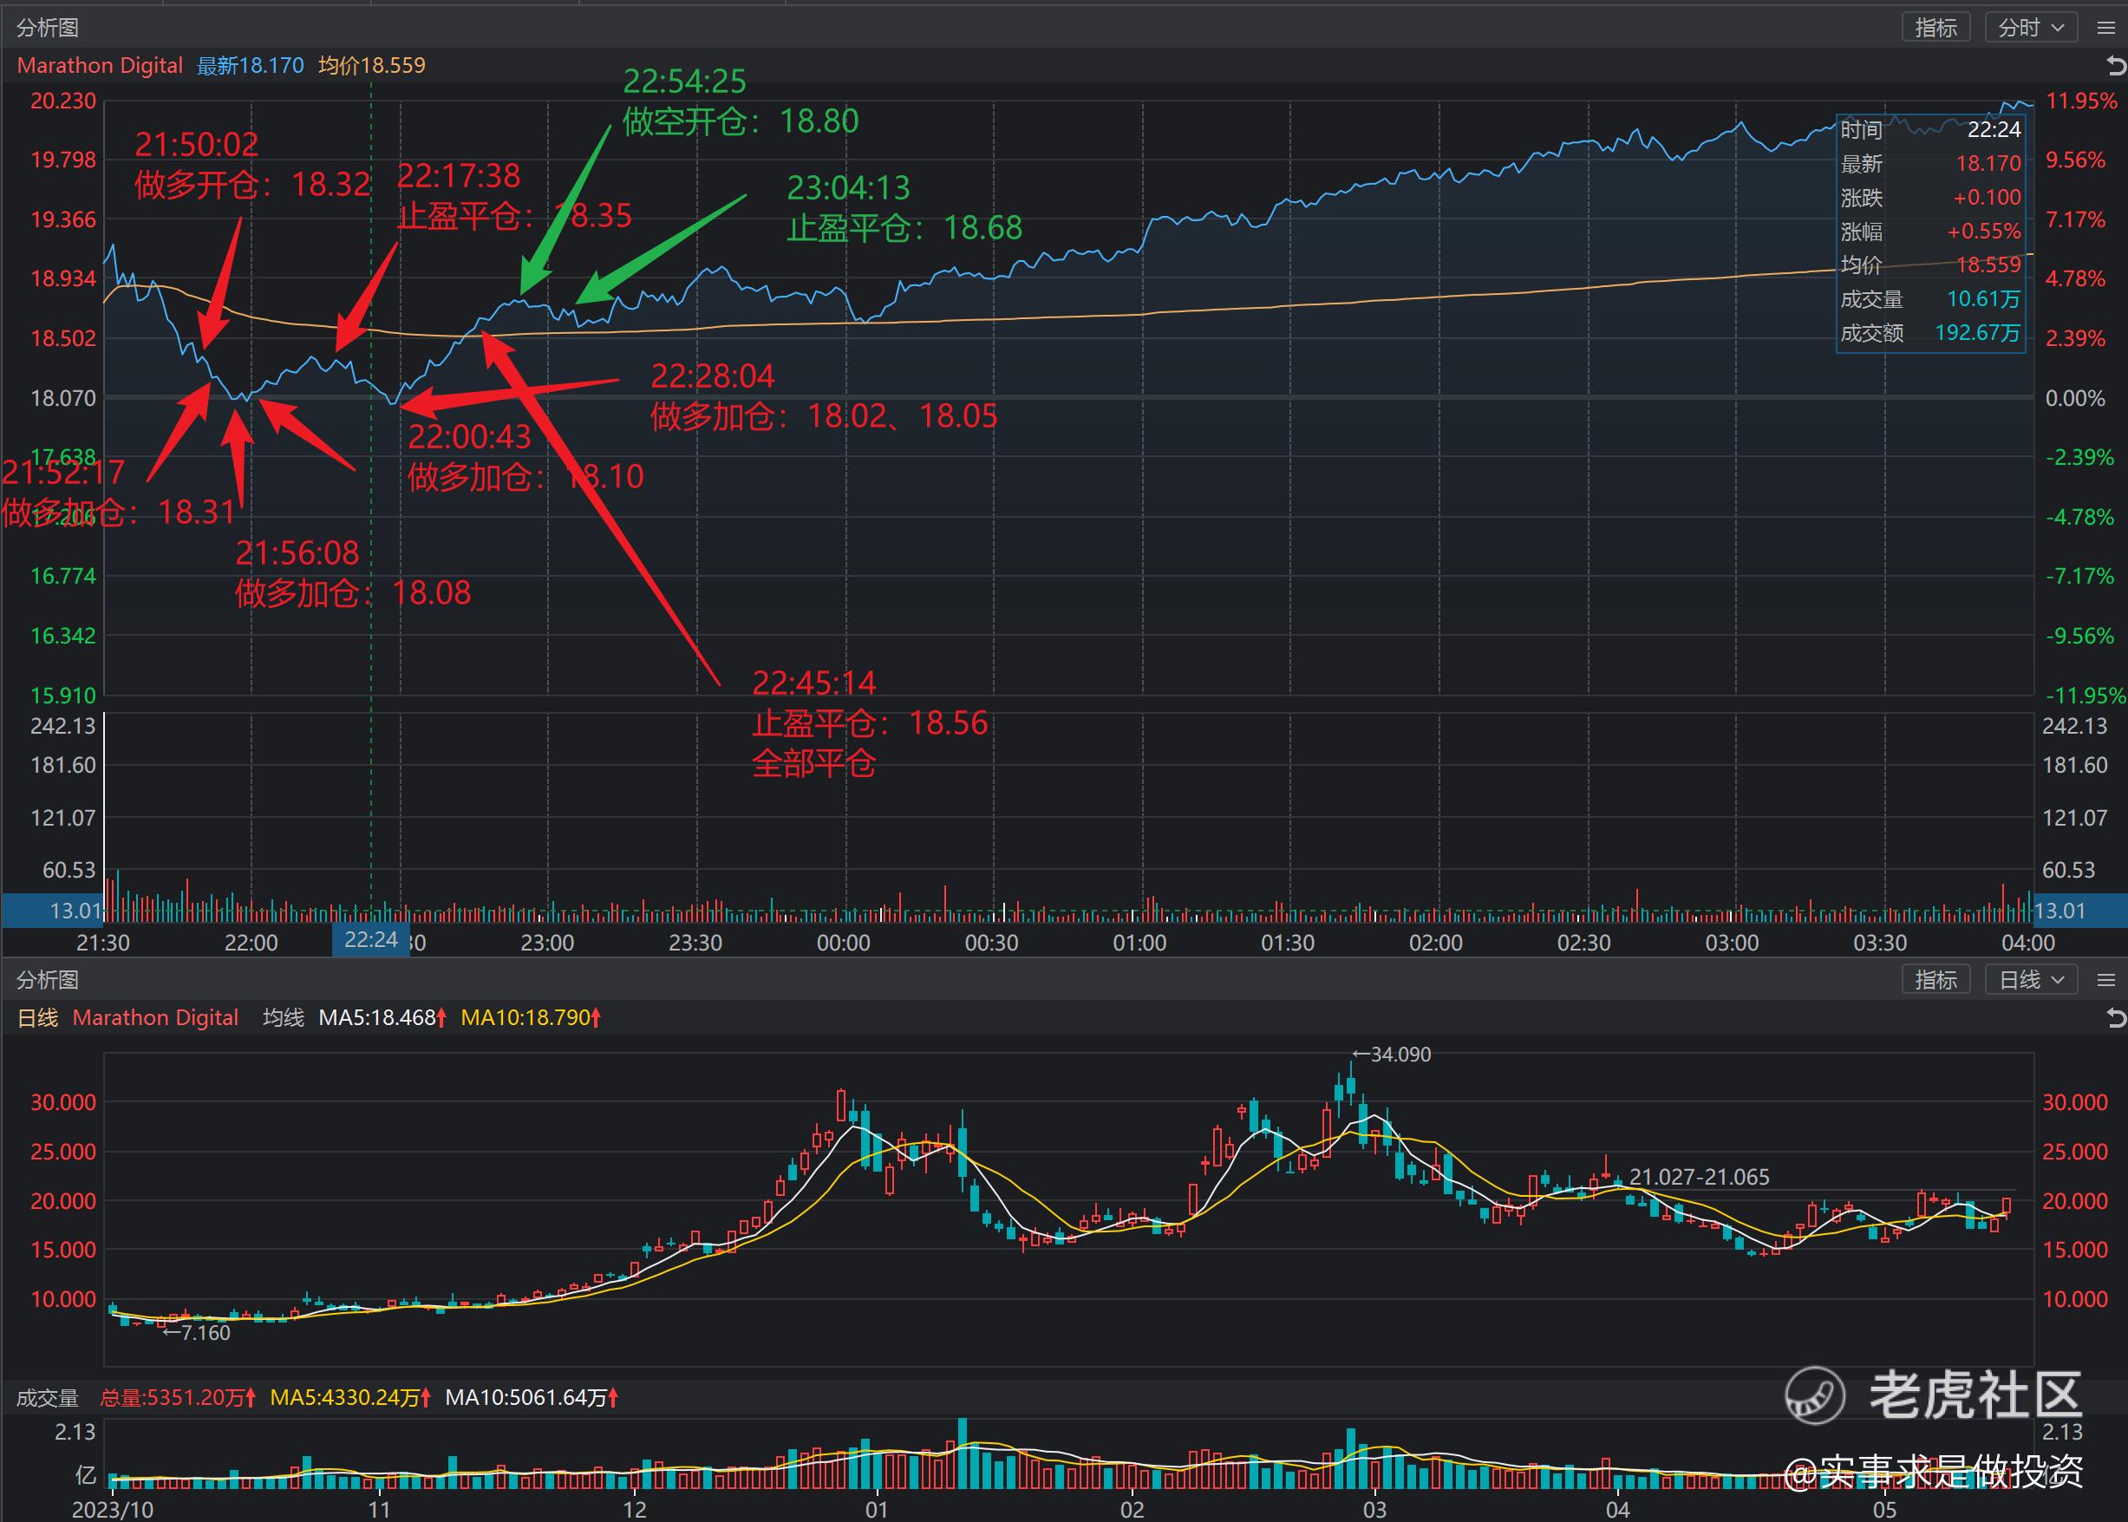The width and height of the screenshot is (2128, 1522).
Task: Click the 23:00 time axis label
Action: pyautogui.click(x=547, y=943)
